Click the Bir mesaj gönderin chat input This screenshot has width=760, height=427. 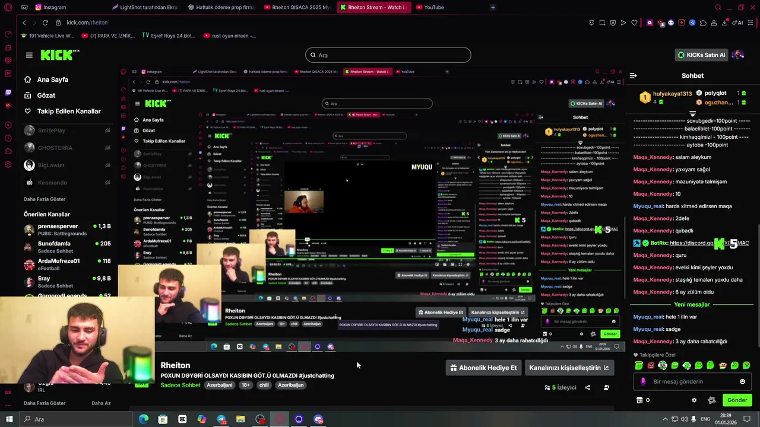[692, 382]
